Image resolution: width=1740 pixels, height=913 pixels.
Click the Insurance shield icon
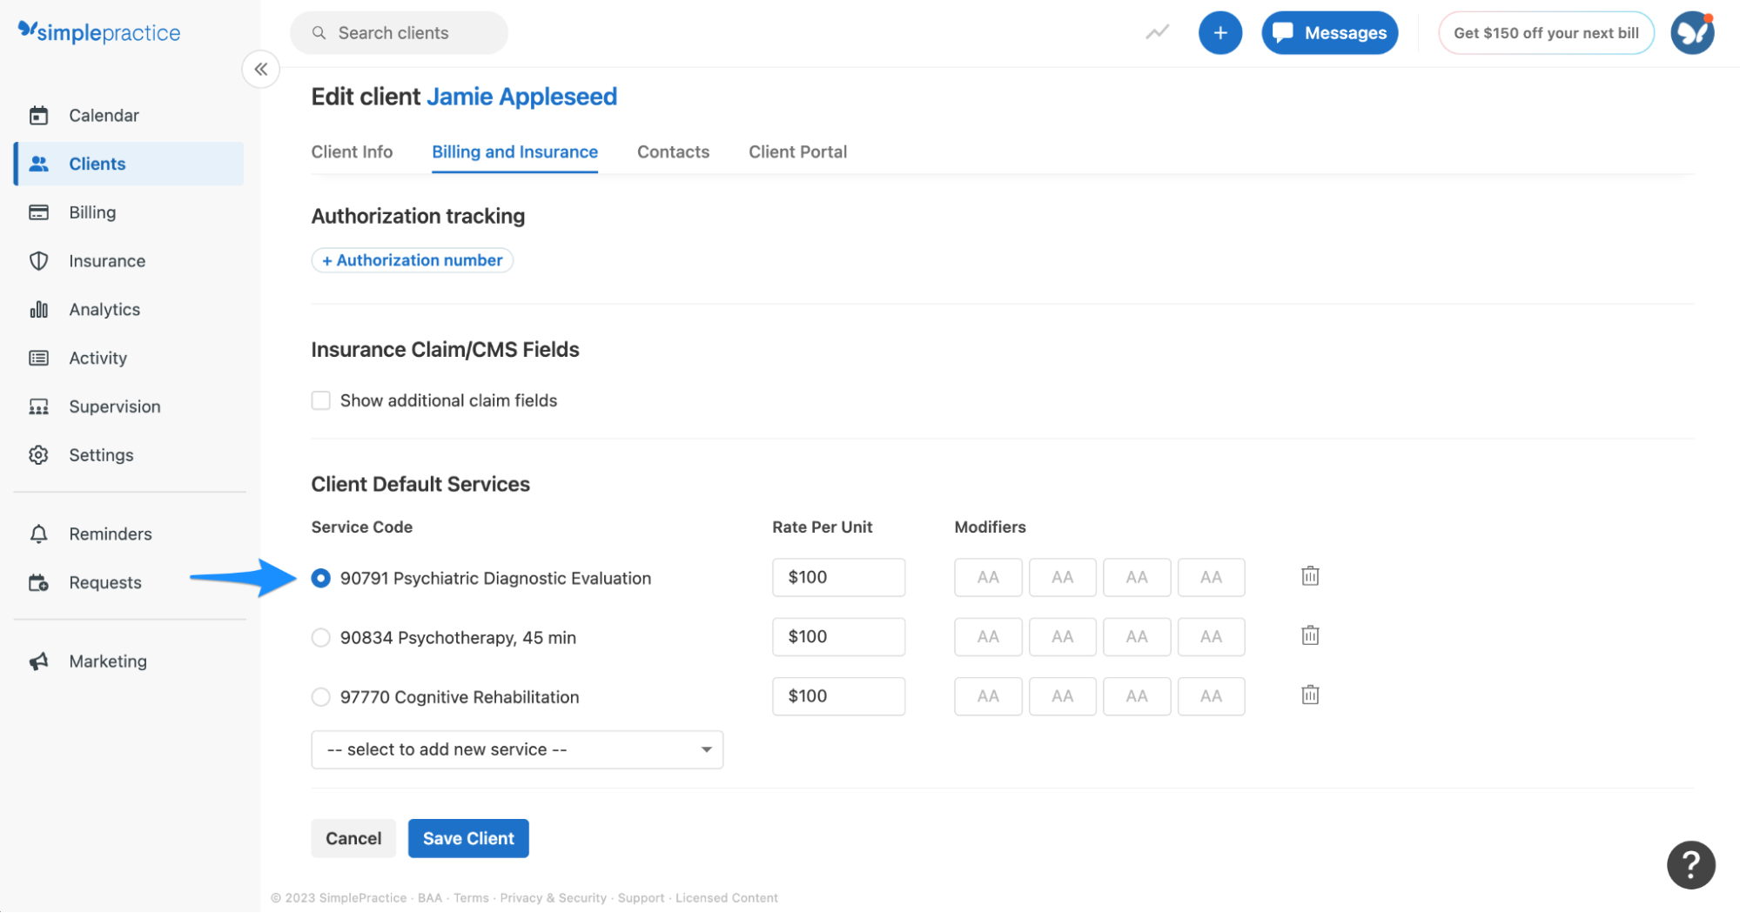38,261
